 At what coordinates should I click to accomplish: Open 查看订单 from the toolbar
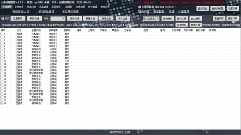point(233,18)
